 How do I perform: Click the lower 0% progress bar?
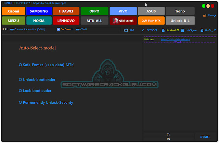pos(169,139)
